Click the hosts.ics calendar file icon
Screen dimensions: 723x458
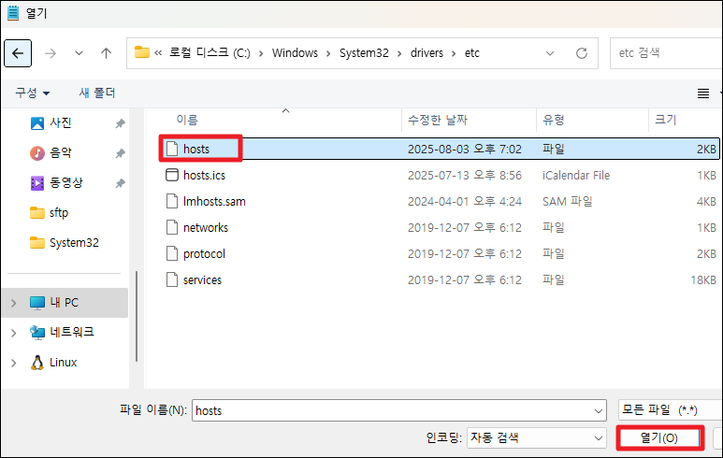tap(172, 175)
